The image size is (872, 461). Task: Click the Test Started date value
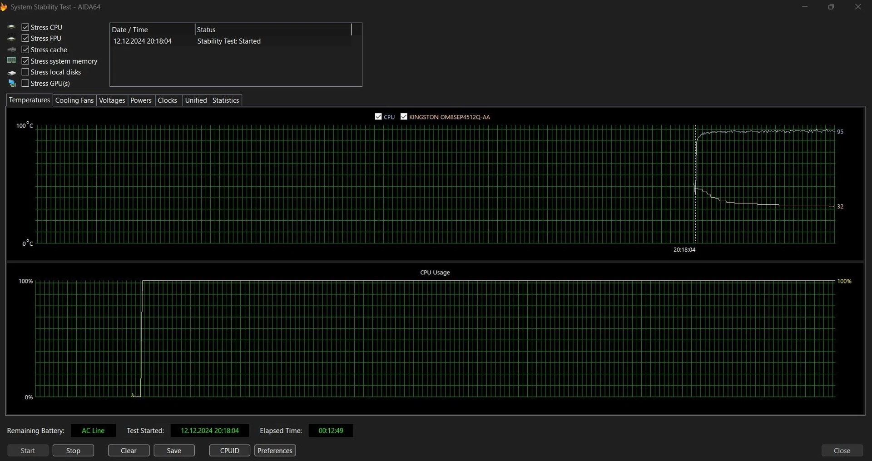point(210,431)
